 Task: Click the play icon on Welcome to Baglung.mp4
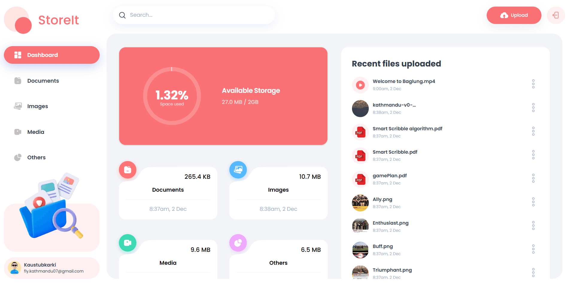click(360, 85)
